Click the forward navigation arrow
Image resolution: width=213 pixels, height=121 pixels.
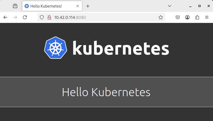15,17
